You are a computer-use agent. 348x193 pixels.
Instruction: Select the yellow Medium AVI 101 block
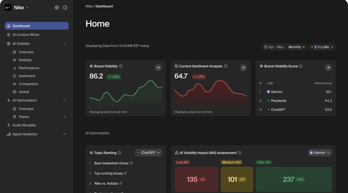[237, 179]
